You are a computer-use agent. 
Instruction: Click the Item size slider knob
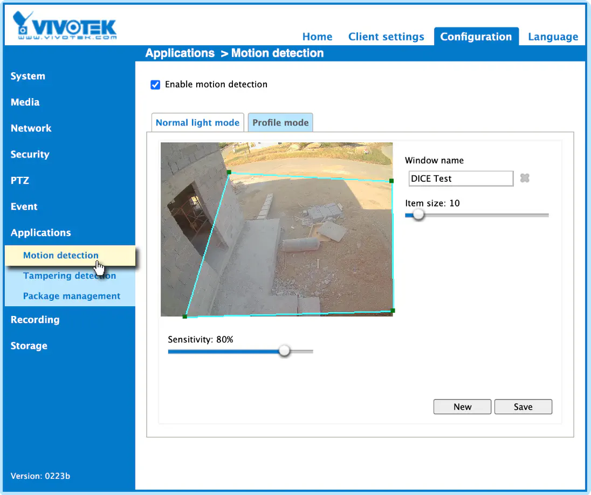418,215
